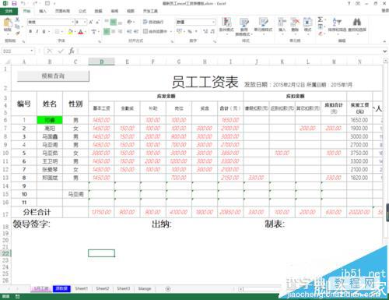The height and width of the screenshot is (300, 389).
Task: Toggle Italic formatting
Action: click(x=37, y=31)
